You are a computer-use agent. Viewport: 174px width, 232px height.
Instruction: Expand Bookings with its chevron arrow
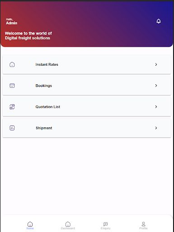156,86
